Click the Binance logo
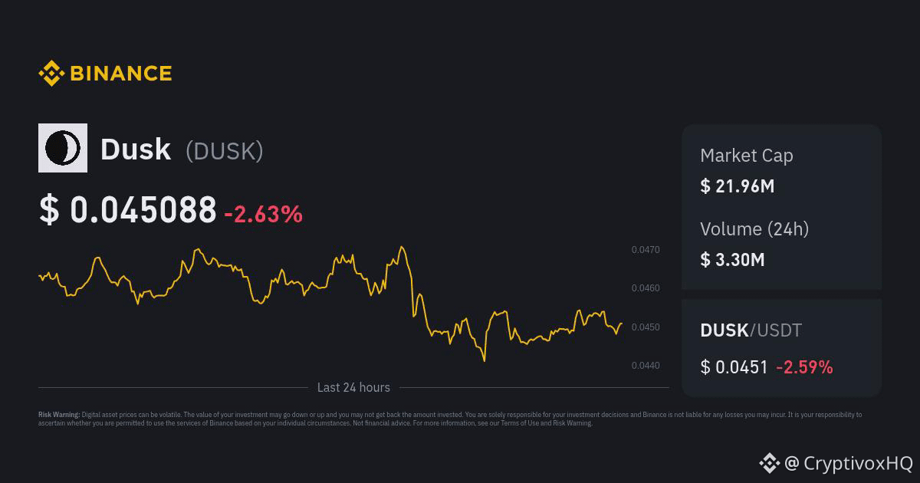Viewport: 920px width, 483px height. (x=105, y=74)
